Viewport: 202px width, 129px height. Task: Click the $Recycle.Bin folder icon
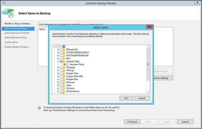[x=64, y=50]
